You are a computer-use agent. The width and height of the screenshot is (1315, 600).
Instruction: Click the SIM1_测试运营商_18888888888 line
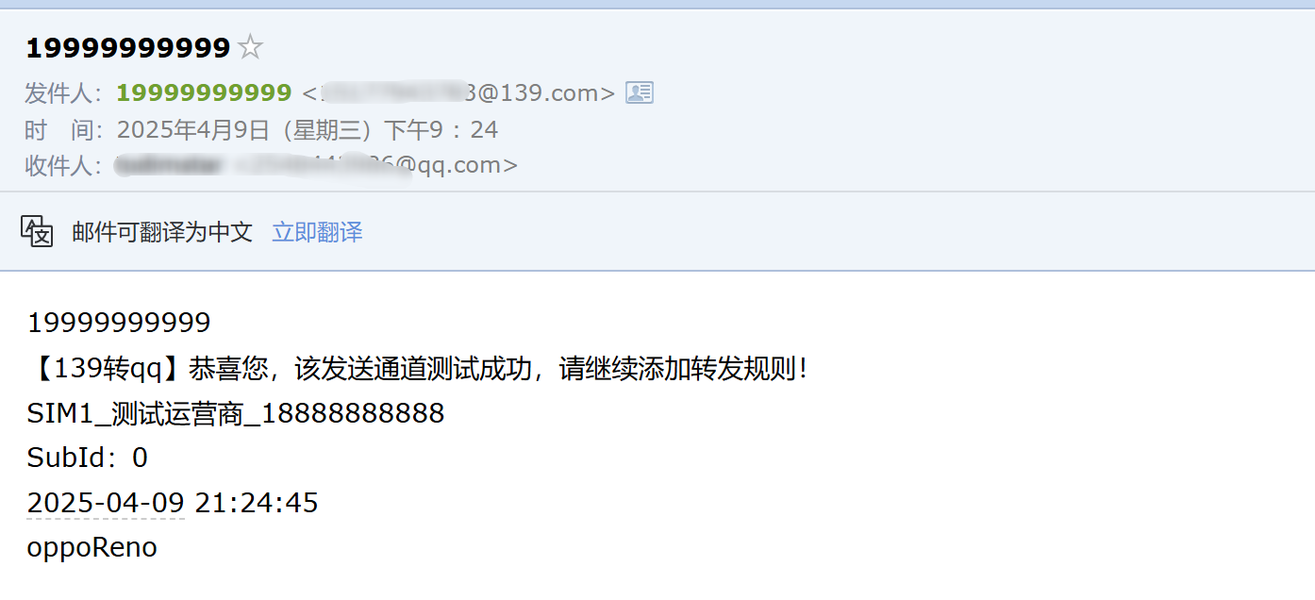coord(236,413)
